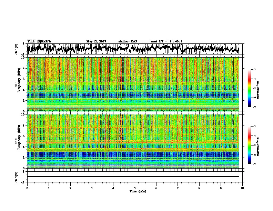Click the time axis tick label "9"

coord(221,188)
